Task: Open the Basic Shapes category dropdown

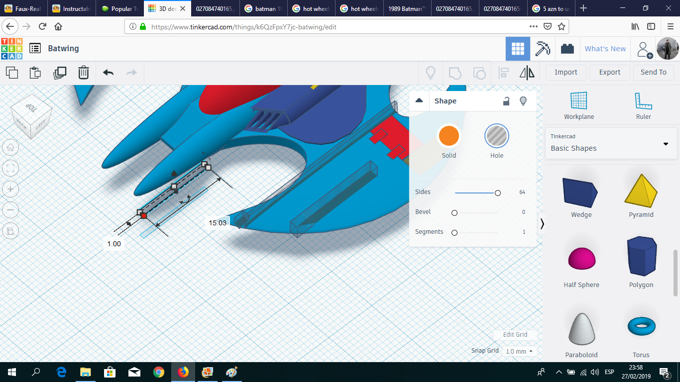Action: 611,143
